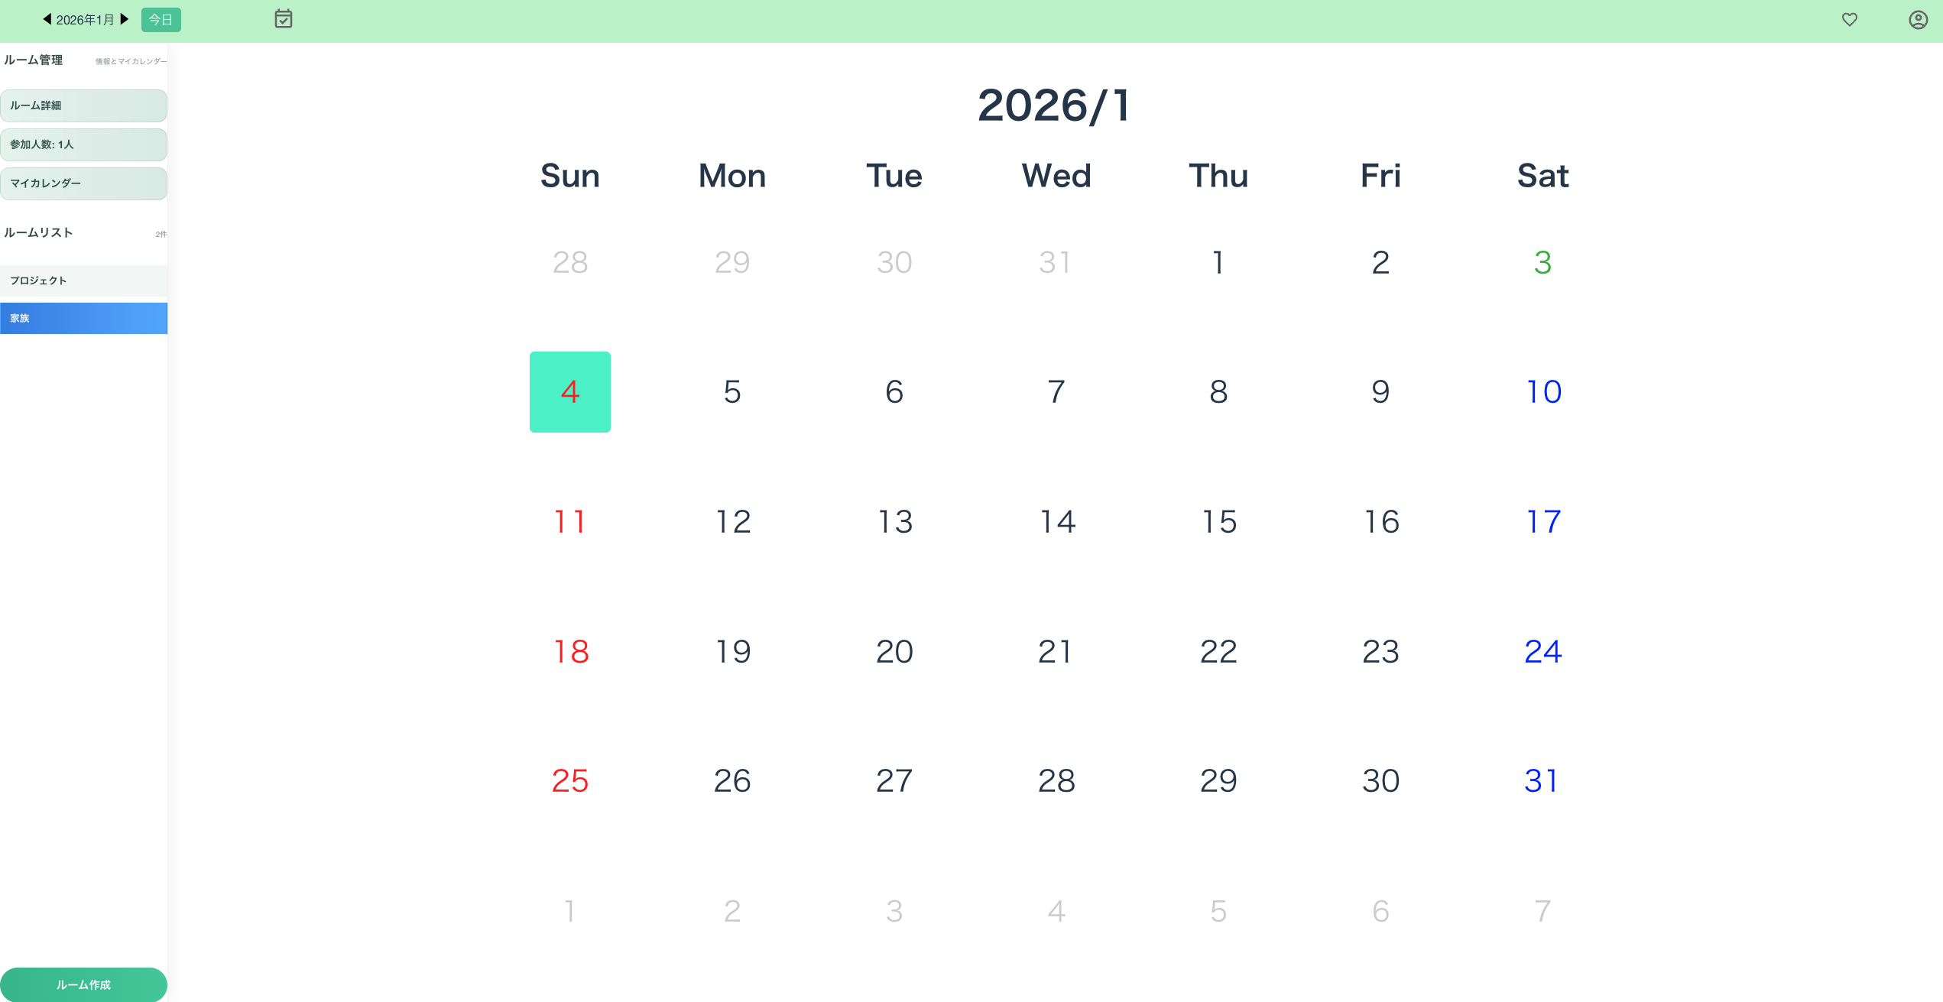The image size is (1943, 1002).
Task: Click the 2026年1月 month label
Action: 85,20
